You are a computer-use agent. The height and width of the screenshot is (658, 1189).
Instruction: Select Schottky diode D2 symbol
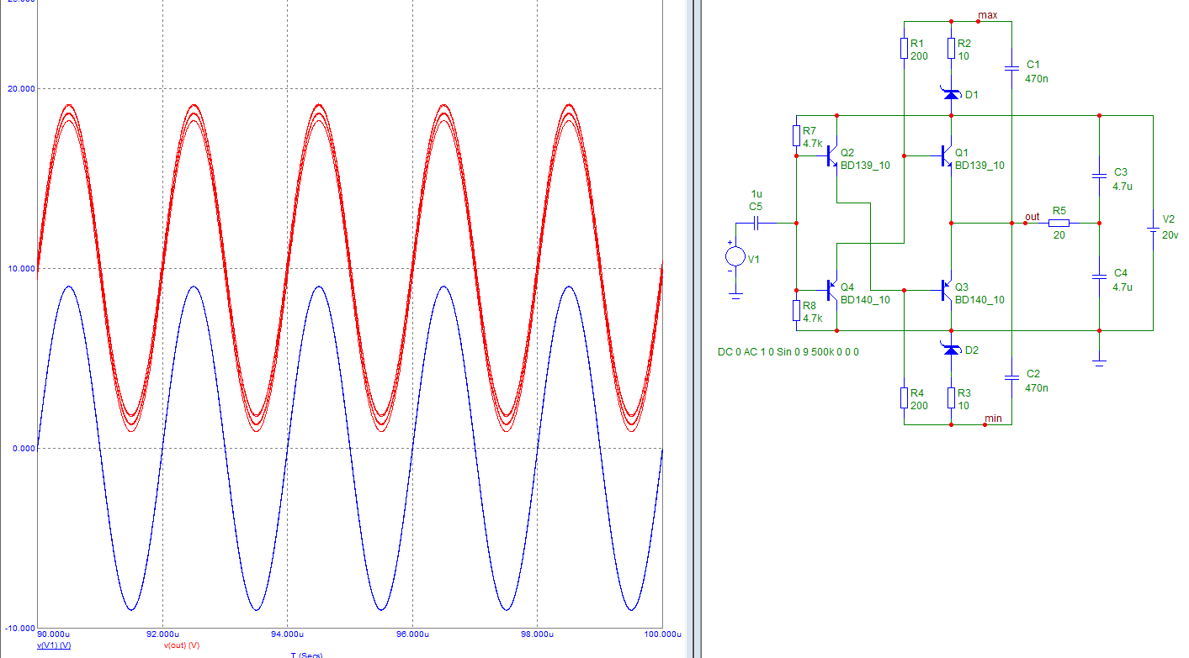[951, 350]
